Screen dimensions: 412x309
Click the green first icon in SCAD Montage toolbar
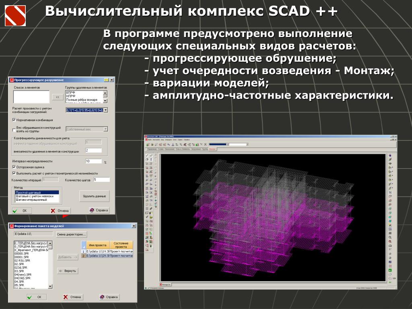point(148,144)
